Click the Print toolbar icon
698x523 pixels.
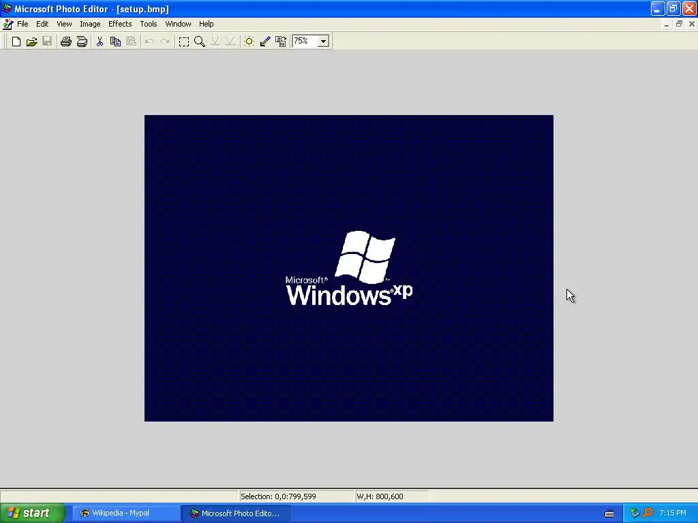[66, 42]
